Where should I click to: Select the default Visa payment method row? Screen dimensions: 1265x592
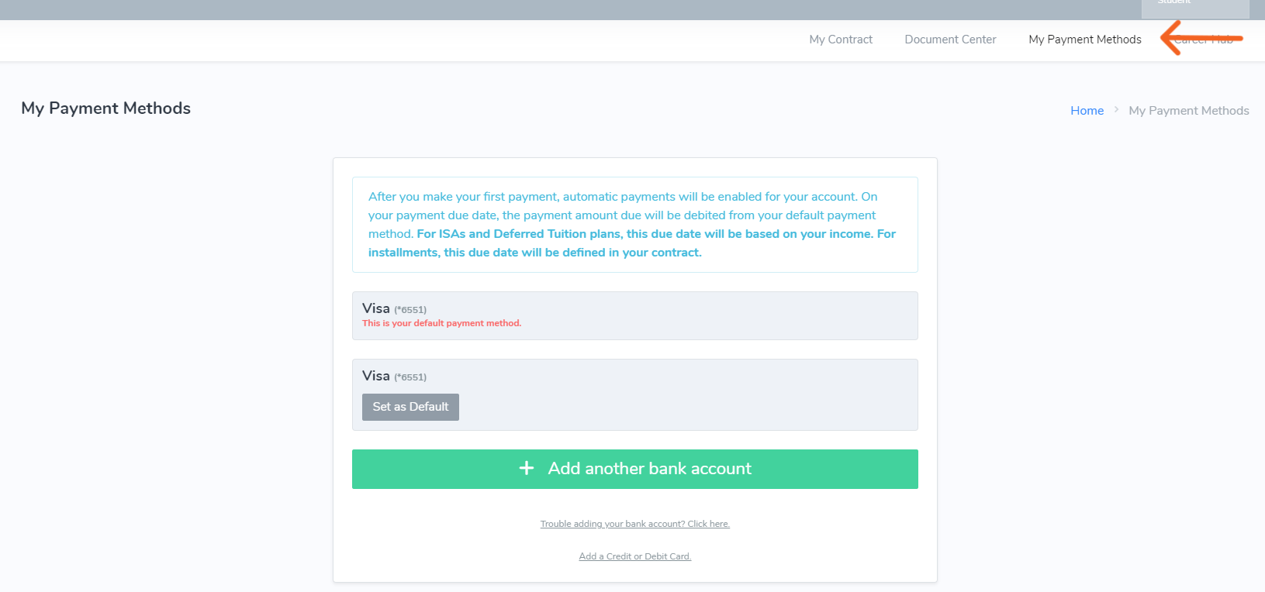coord(634,315)
